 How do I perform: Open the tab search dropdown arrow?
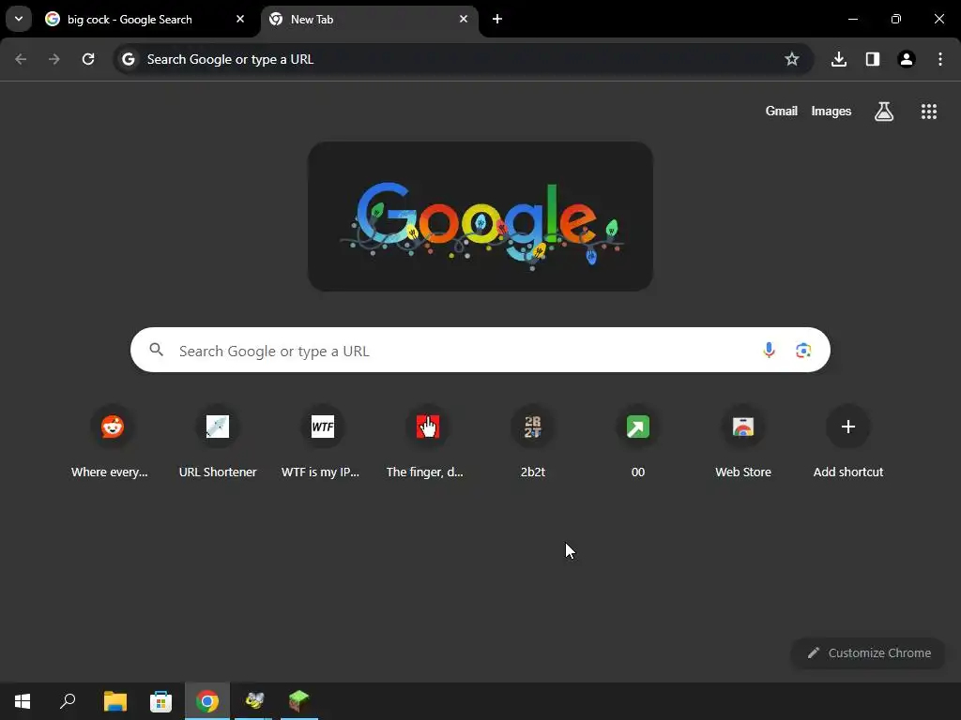click(x=19, y=19)
